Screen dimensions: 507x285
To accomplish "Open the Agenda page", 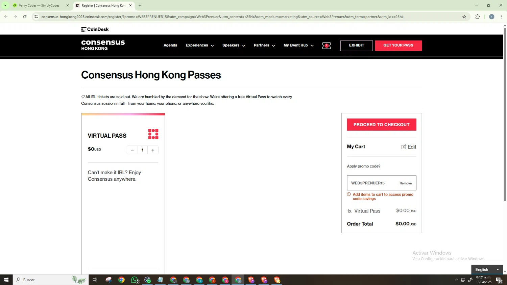I will pyautogui.click(x=170, y=45).
